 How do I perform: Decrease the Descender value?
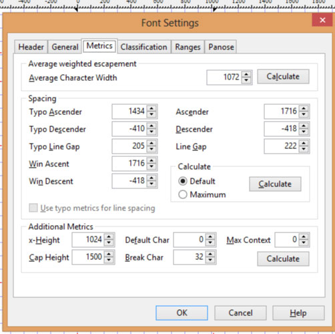(304, 132)
